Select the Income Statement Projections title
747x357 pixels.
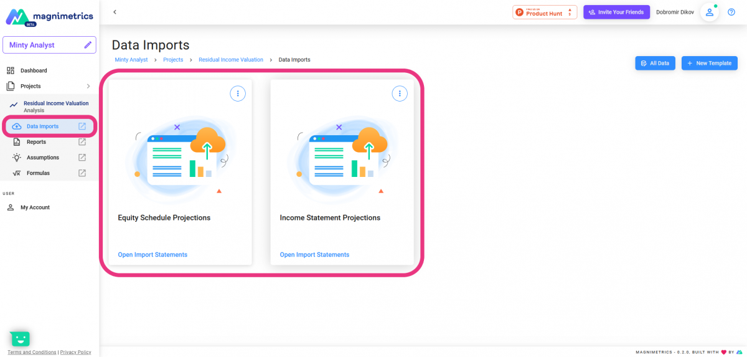pos(330,218)
